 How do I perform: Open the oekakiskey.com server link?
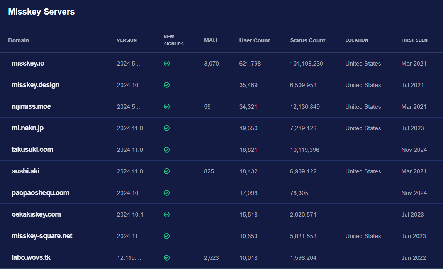click(x=36, y=214)
